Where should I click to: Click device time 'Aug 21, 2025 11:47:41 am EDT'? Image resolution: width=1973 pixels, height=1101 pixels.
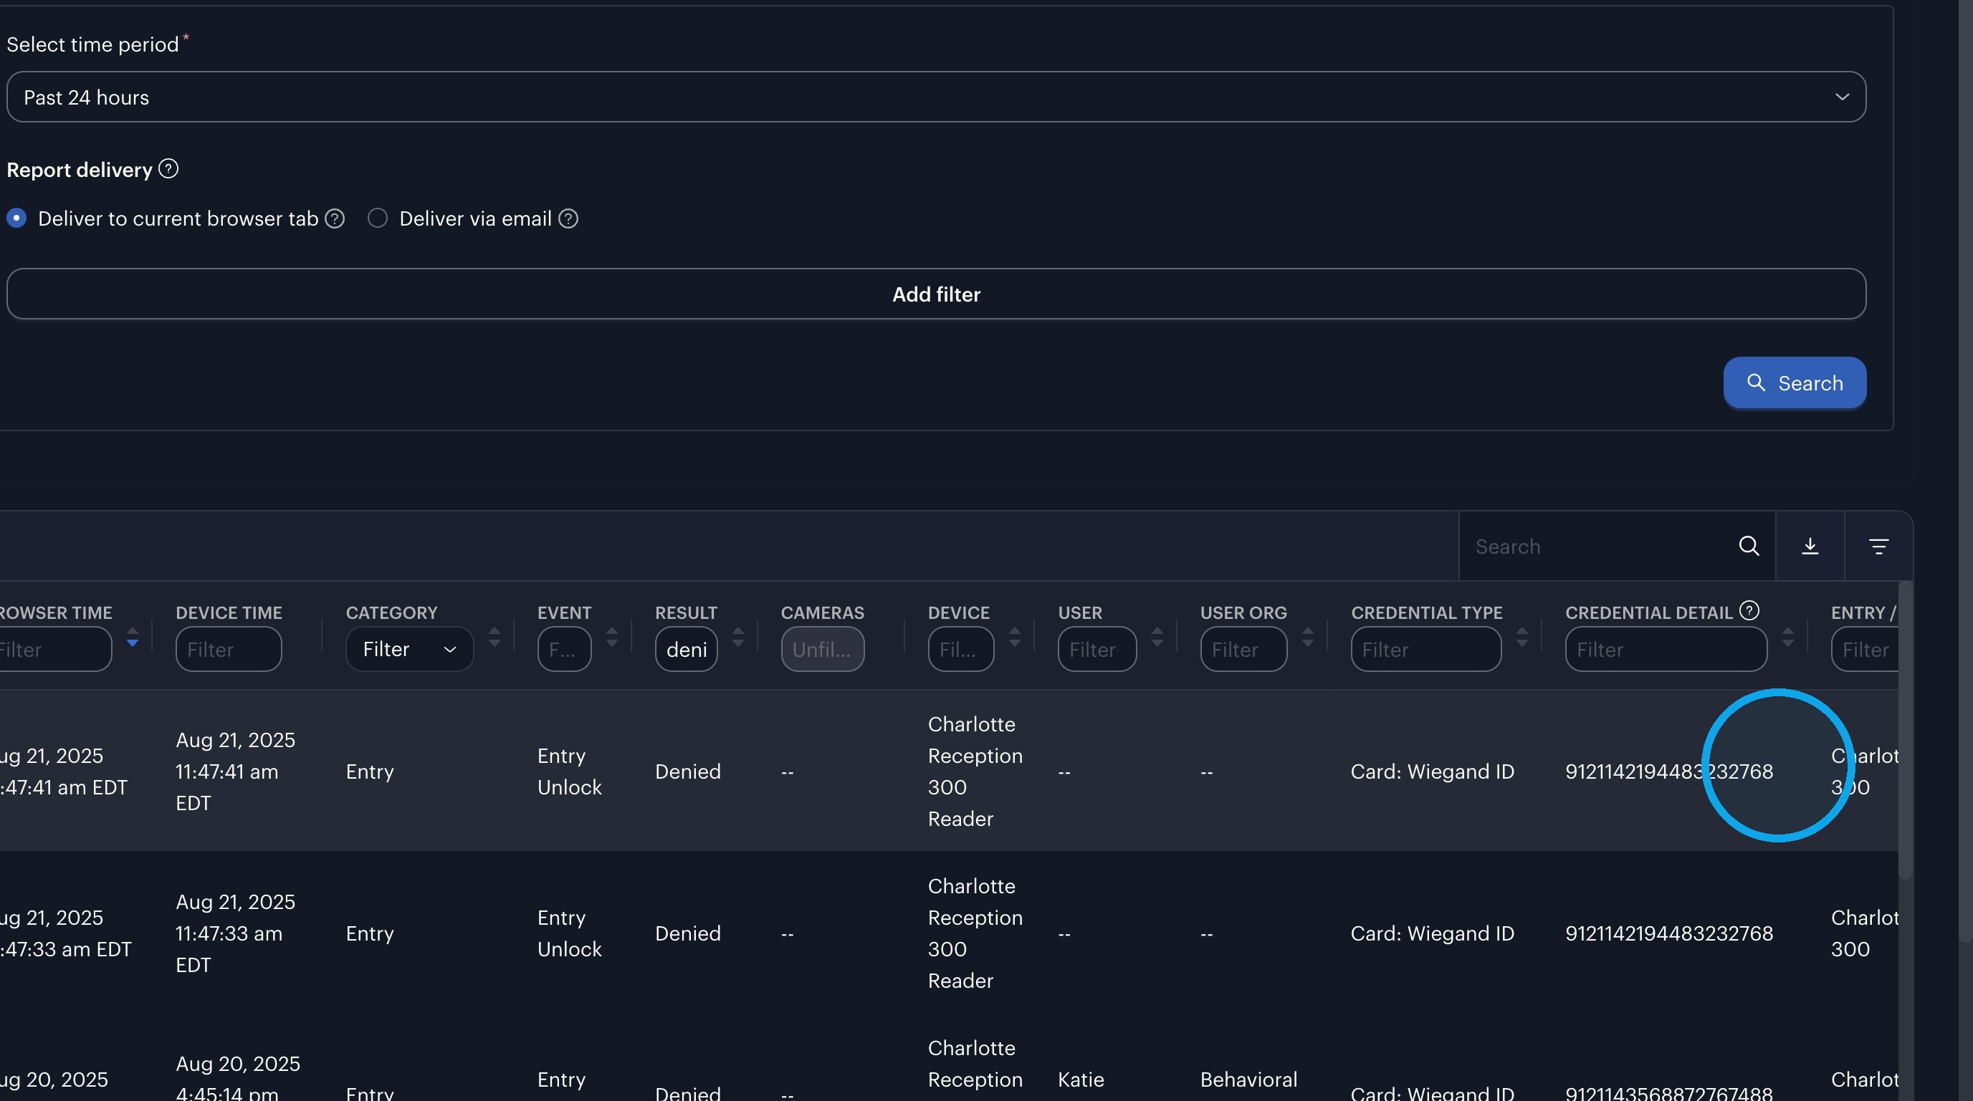click(235, 771)
